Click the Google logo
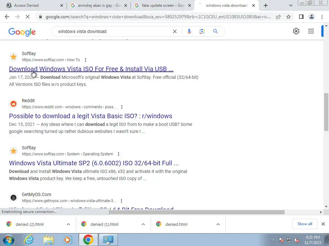Image resolution: width=329 pixels, height=246 pixels. tap(22, 32)
